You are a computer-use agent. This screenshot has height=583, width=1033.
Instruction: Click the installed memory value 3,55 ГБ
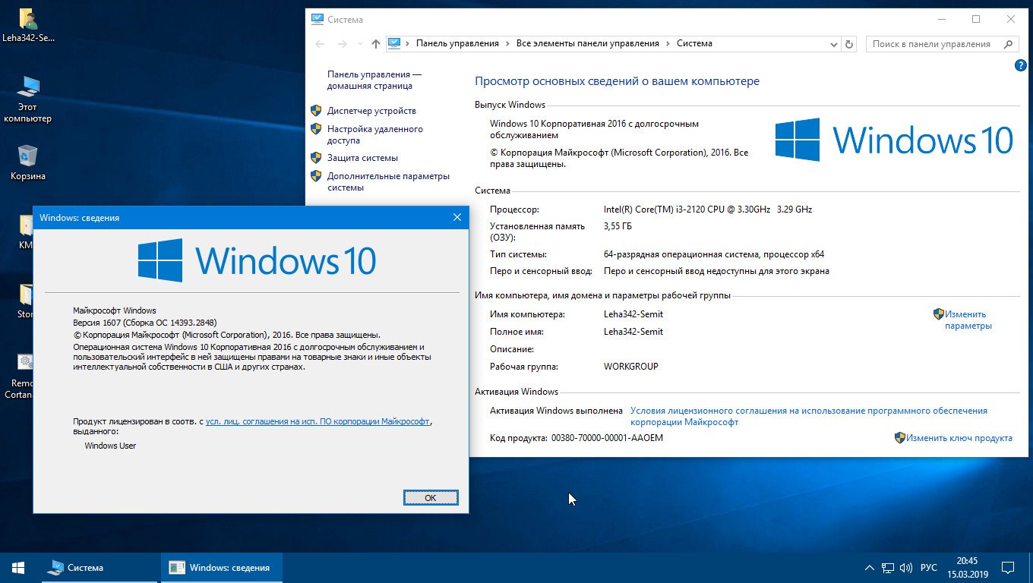tap(618, 226)
